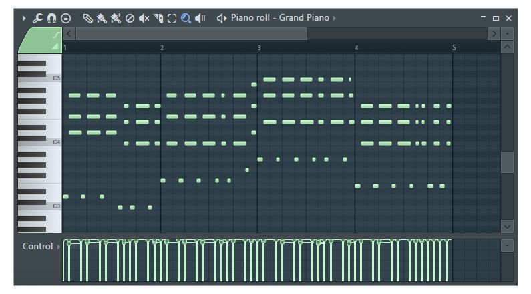Click the horizontal scrollbar thumb
Screen dimensions: 531x294
[x=191, y=33]
